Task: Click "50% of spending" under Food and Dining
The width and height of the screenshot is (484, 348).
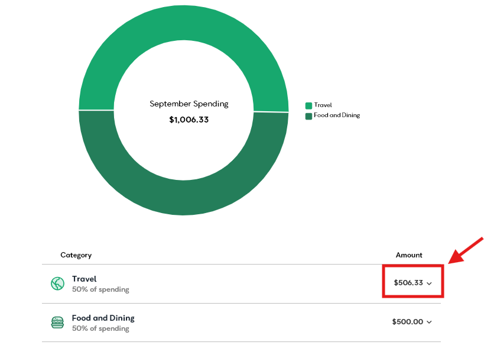Action: pos(100,328)
